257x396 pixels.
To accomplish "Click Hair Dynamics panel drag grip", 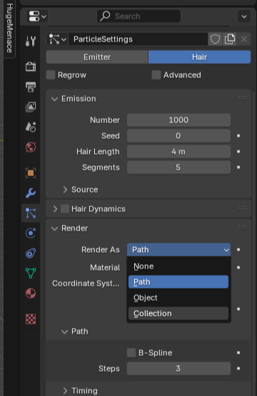I will [x=243, y=208].
